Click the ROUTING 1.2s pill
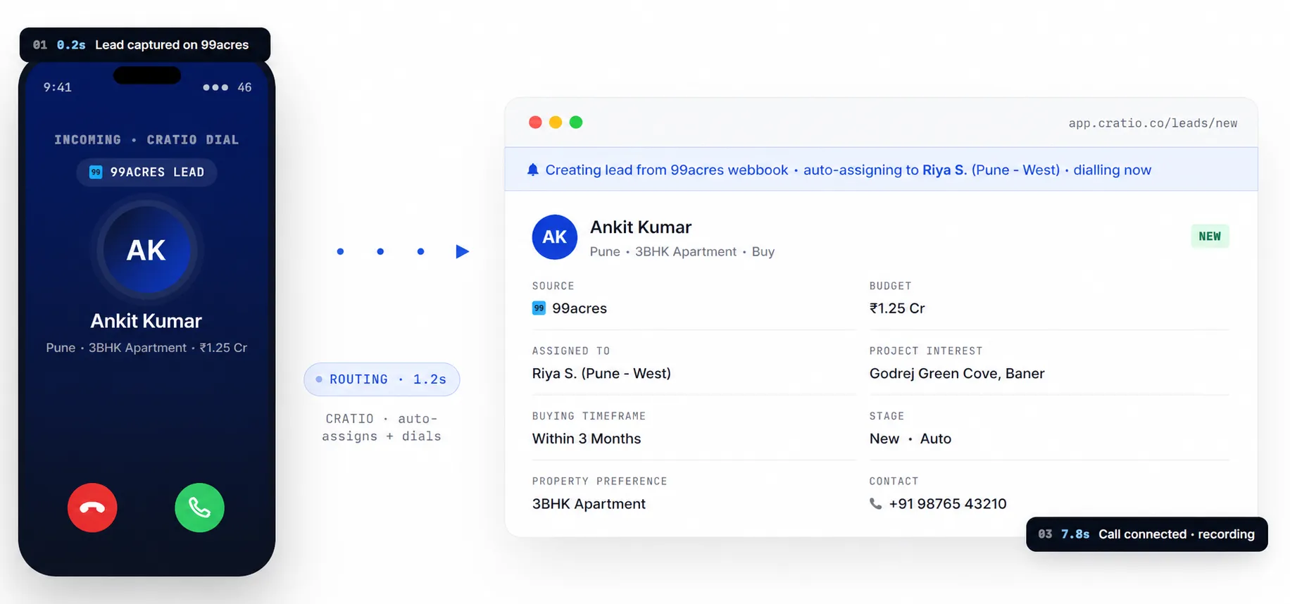The image size is (1290, 604). click(x=382, y=379)
